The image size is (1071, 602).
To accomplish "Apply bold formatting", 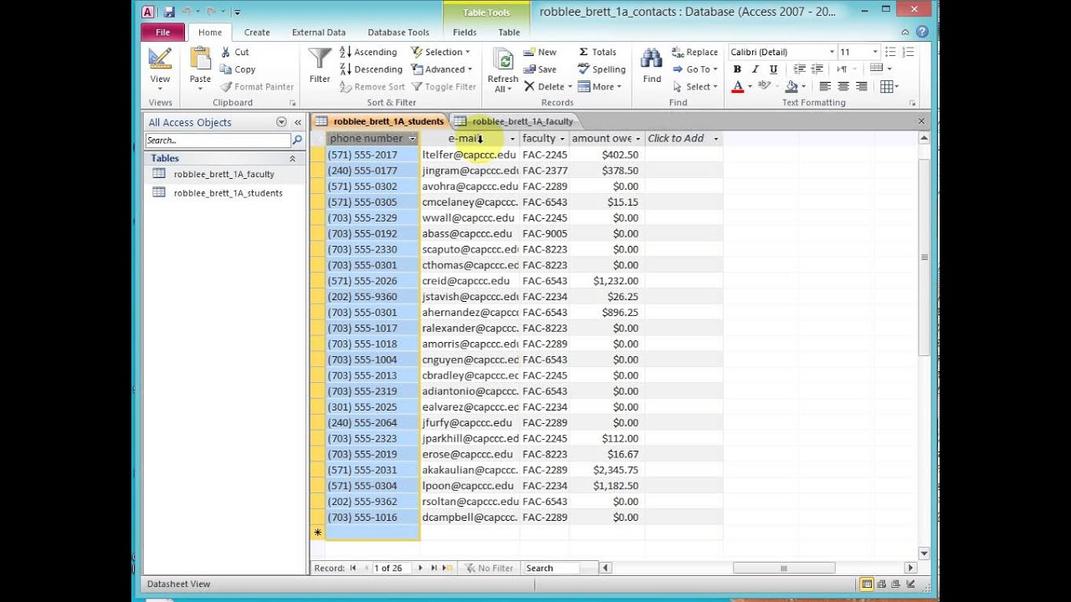I will pyautogui.click(x=737, y=69).
